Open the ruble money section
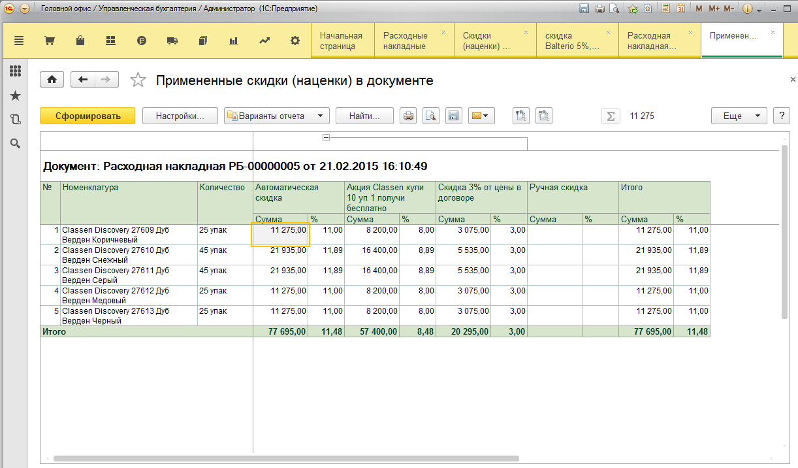798x468 pixels. (x=142, y=41)
